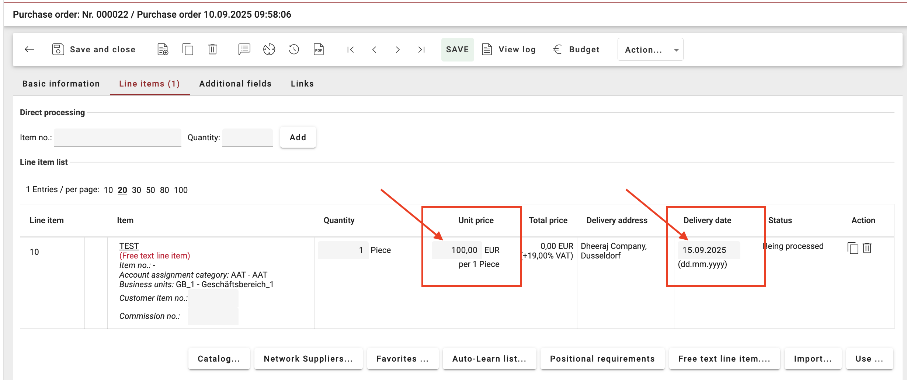Export the purchase order as PDF
The height and width of the screenshot is (380, 907).
click(x=319, y=49)
